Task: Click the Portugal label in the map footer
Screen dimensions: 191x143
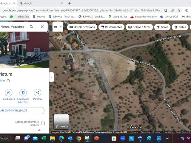Action: tap(134, 132)
